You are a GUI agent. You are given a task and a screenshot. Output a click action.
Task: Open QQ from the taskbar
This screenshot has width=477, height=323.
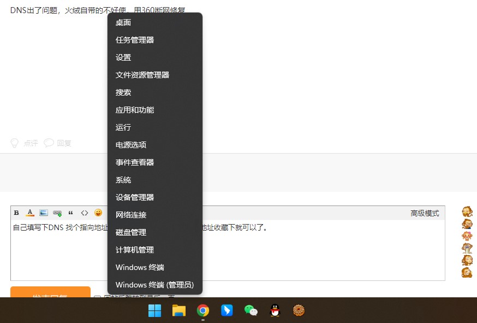click(275, 310)
